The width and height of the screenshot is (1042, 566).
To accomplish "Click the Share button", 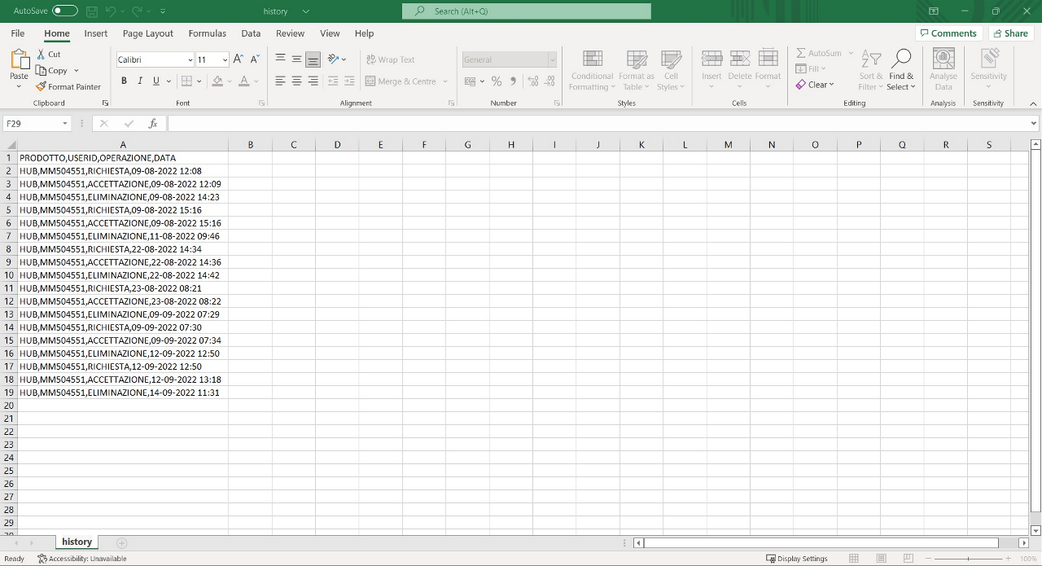I will point(1009,33).
